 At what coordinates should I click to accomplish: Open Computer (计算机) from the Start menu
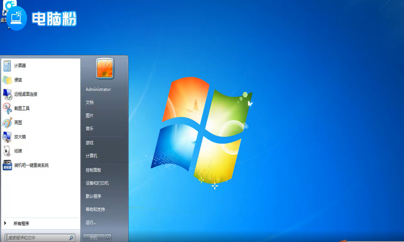[x=91, y=156]
